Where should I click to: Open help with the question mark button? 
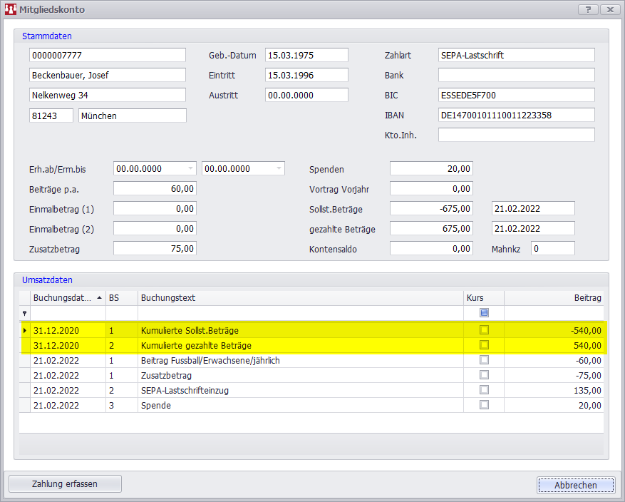tap(588, 10)
